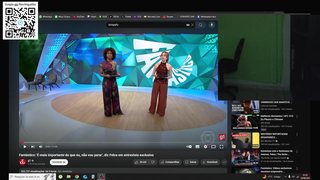
Task: Go fullscreen on the video
Action: coord(221,147)
